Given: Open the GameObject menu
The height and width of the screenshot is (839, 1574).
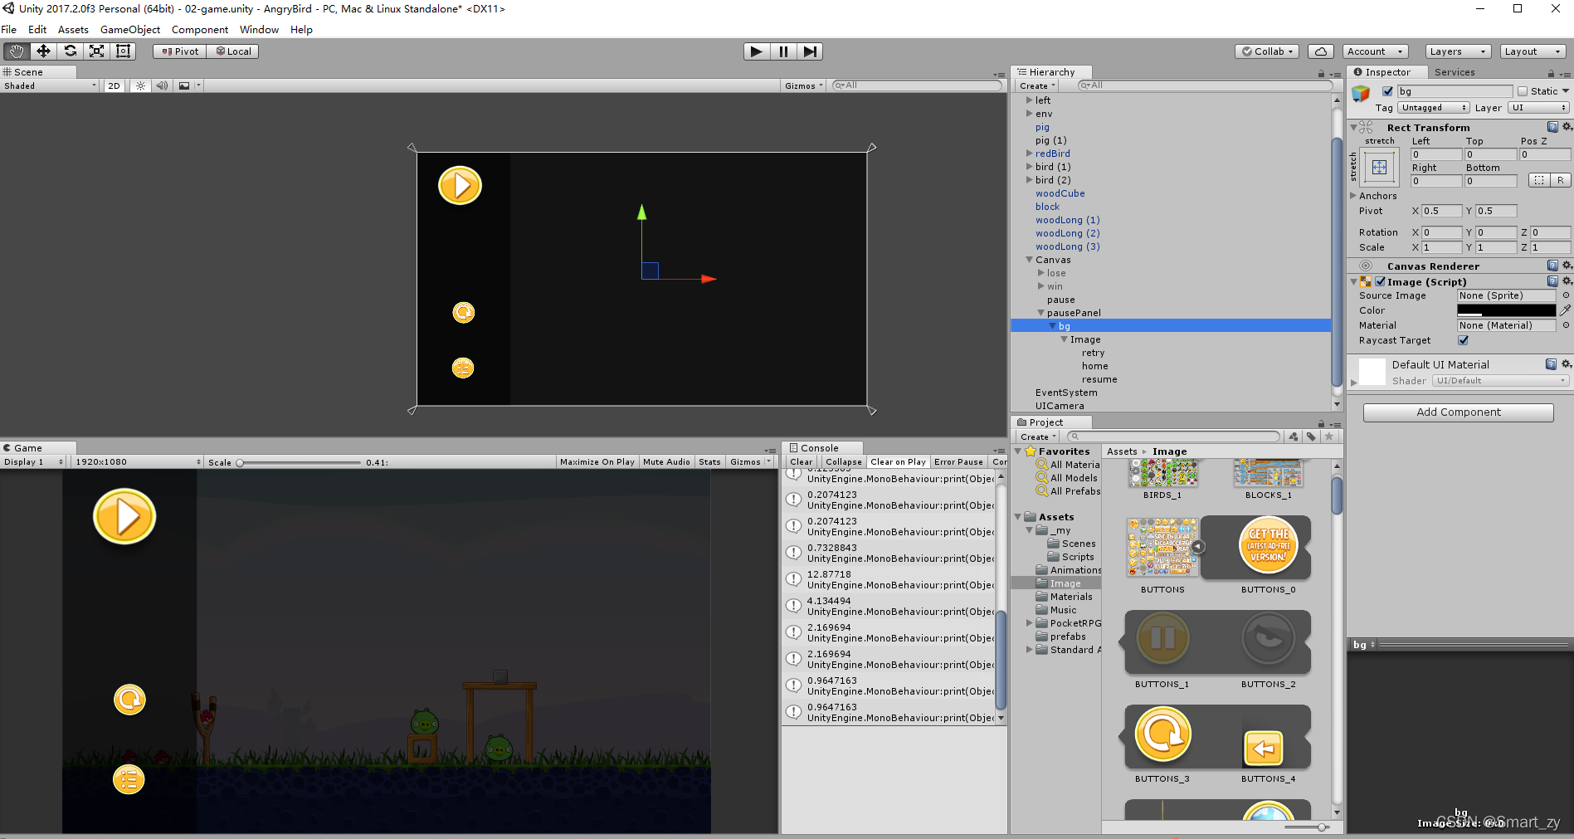Looking at the screenshot, I should pos(130,29).
